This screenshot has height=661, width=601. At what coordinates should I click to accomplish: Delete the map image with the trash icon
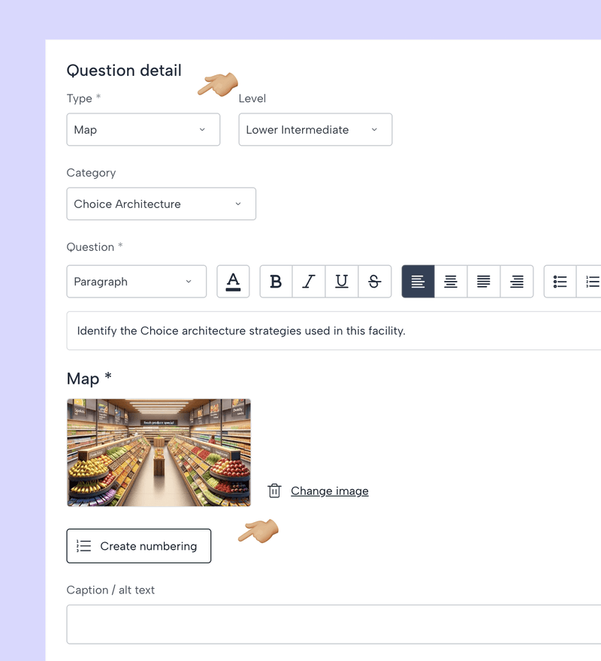(x=275, y=490)
